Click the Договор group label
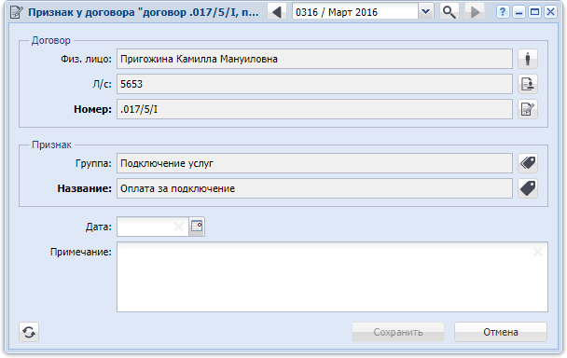Viewport: 567px width, 358px height. [x=51, y=40]
